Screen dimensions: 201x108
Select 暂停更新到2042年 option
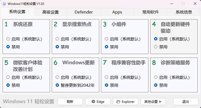(x=75, y=85)
